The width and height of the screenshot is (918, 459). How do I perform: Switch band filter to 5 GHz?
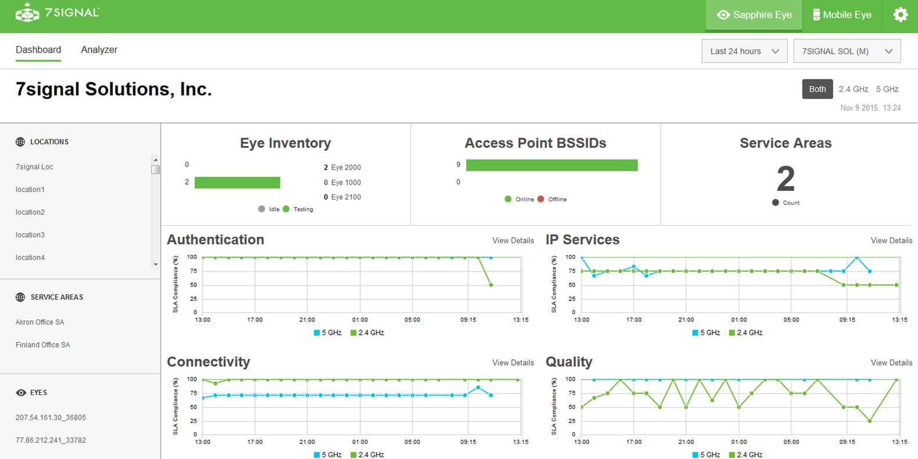tap(887, 89)
